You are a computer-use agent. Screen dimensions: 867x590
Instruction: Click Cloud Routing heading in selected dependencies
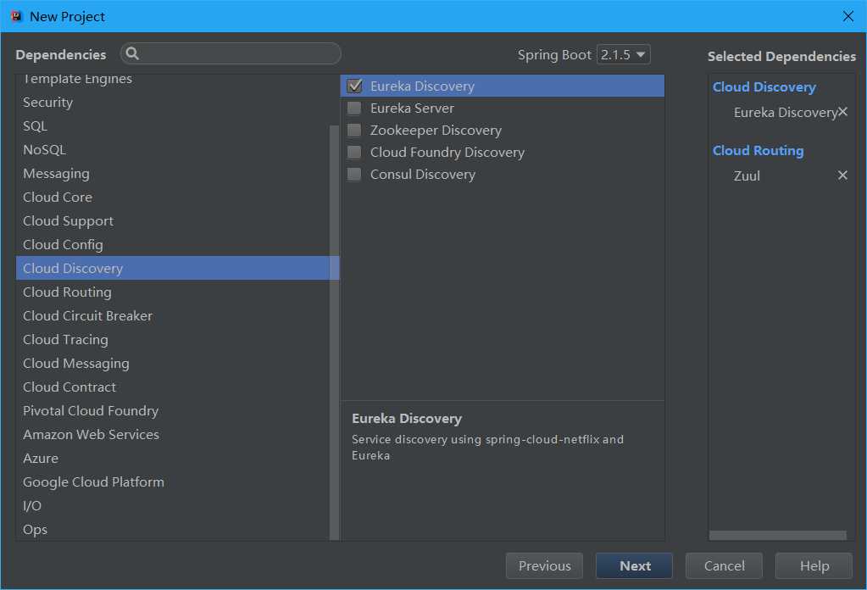[x=758, y=151]
